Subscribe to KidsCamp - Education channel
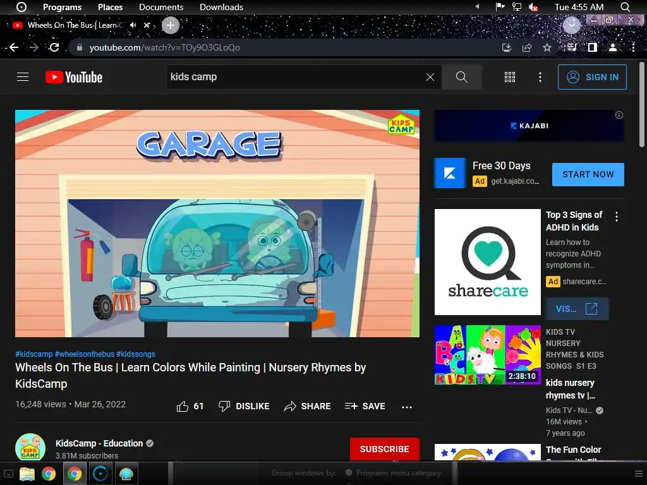Viewport: 647px width, 485px height. 385,449
